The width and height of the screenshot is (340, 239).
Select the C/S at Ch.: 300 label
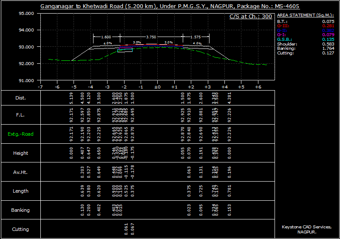click(251, 17)
